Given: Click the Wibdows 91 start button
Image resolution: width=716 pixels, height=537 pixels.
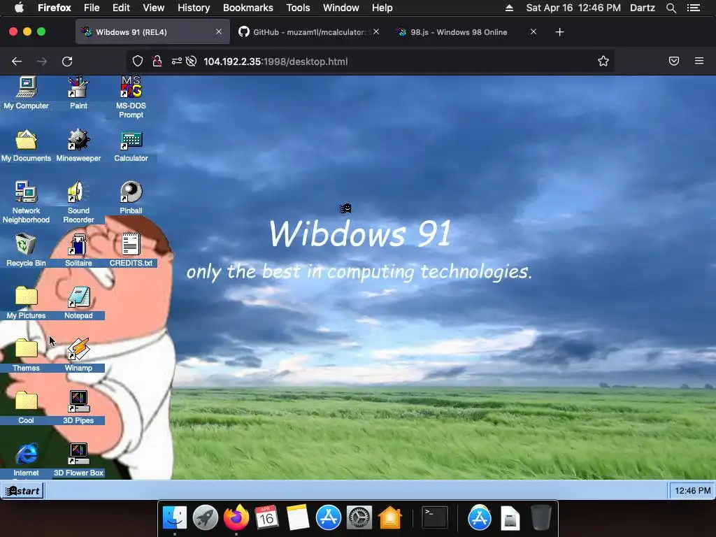Looking at the screenshot, I should tap(22, 491).
